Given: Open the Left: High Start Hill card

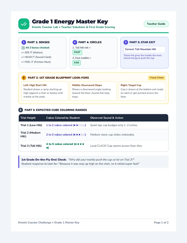Looking at the screenshot, I should tap(45, 91).
